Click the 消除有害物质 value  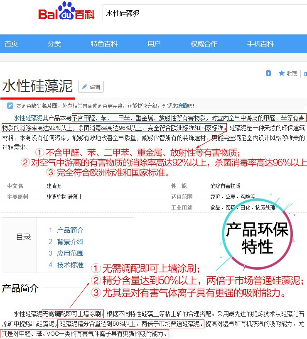click(225, 186)
